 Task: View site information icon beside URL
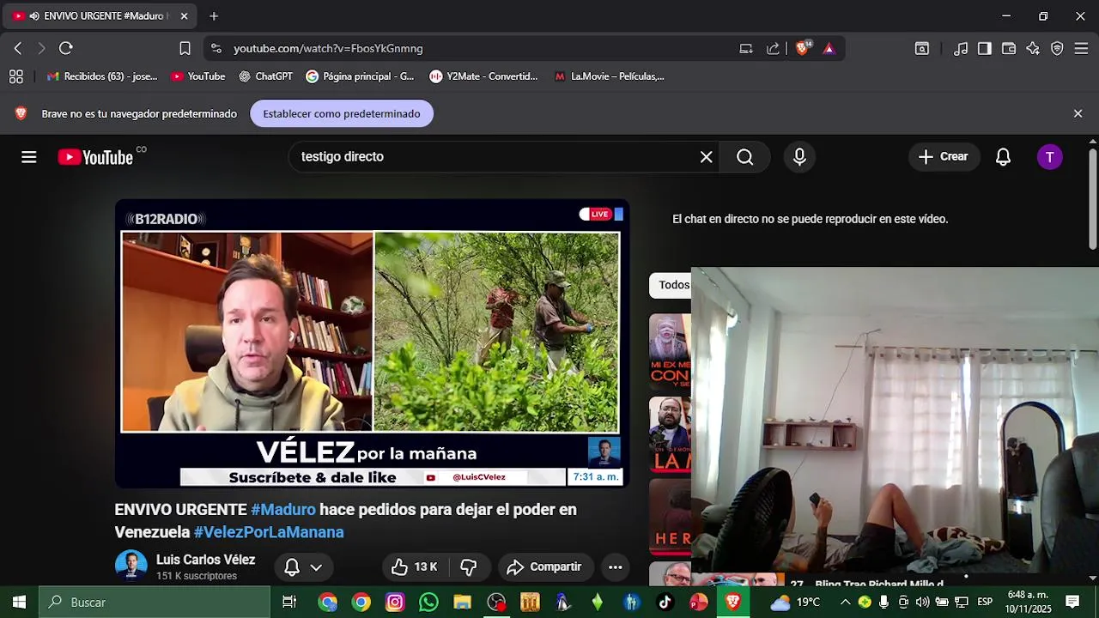216,48
